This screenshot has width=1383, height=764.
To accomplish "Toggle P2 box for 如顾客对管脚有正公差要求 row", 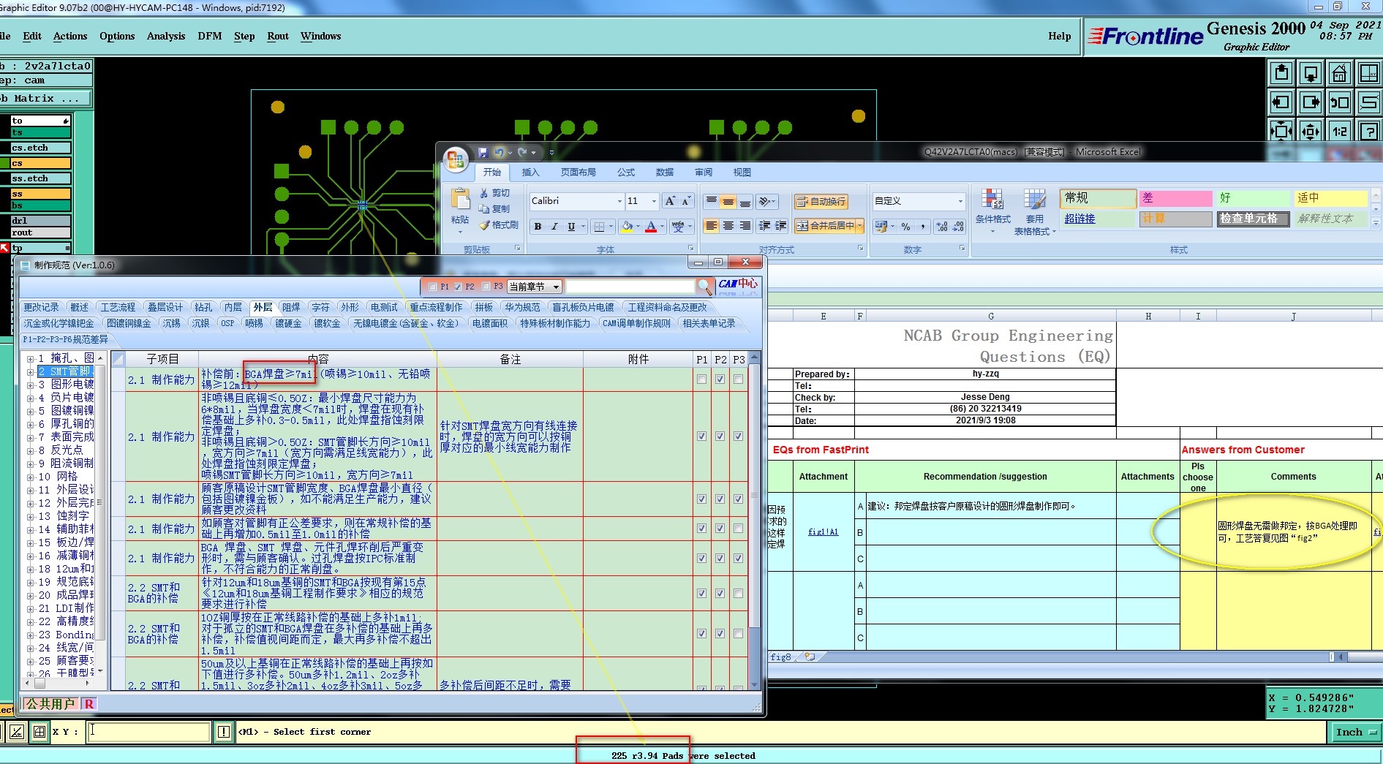I will [720, 529].
